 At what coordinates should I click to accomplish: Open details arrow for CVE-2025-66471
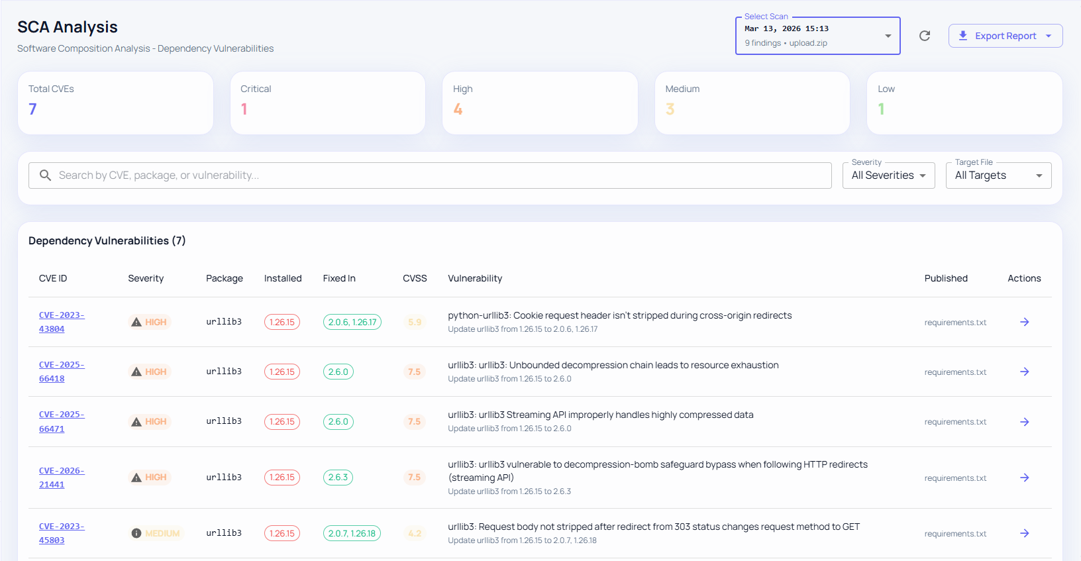click(x=1024, y=422)
